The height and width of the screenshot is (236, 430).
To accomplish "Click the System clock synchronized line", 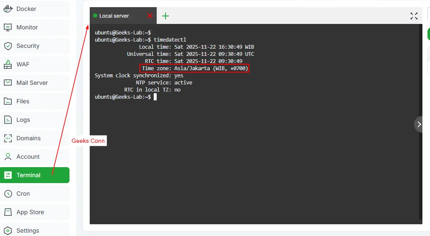I will (139, 76).
